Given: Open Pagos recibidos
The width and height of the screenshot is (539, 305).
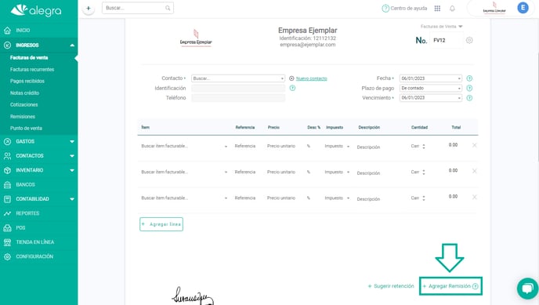Looking at the screenshot, I should click(x=27, y=81).
